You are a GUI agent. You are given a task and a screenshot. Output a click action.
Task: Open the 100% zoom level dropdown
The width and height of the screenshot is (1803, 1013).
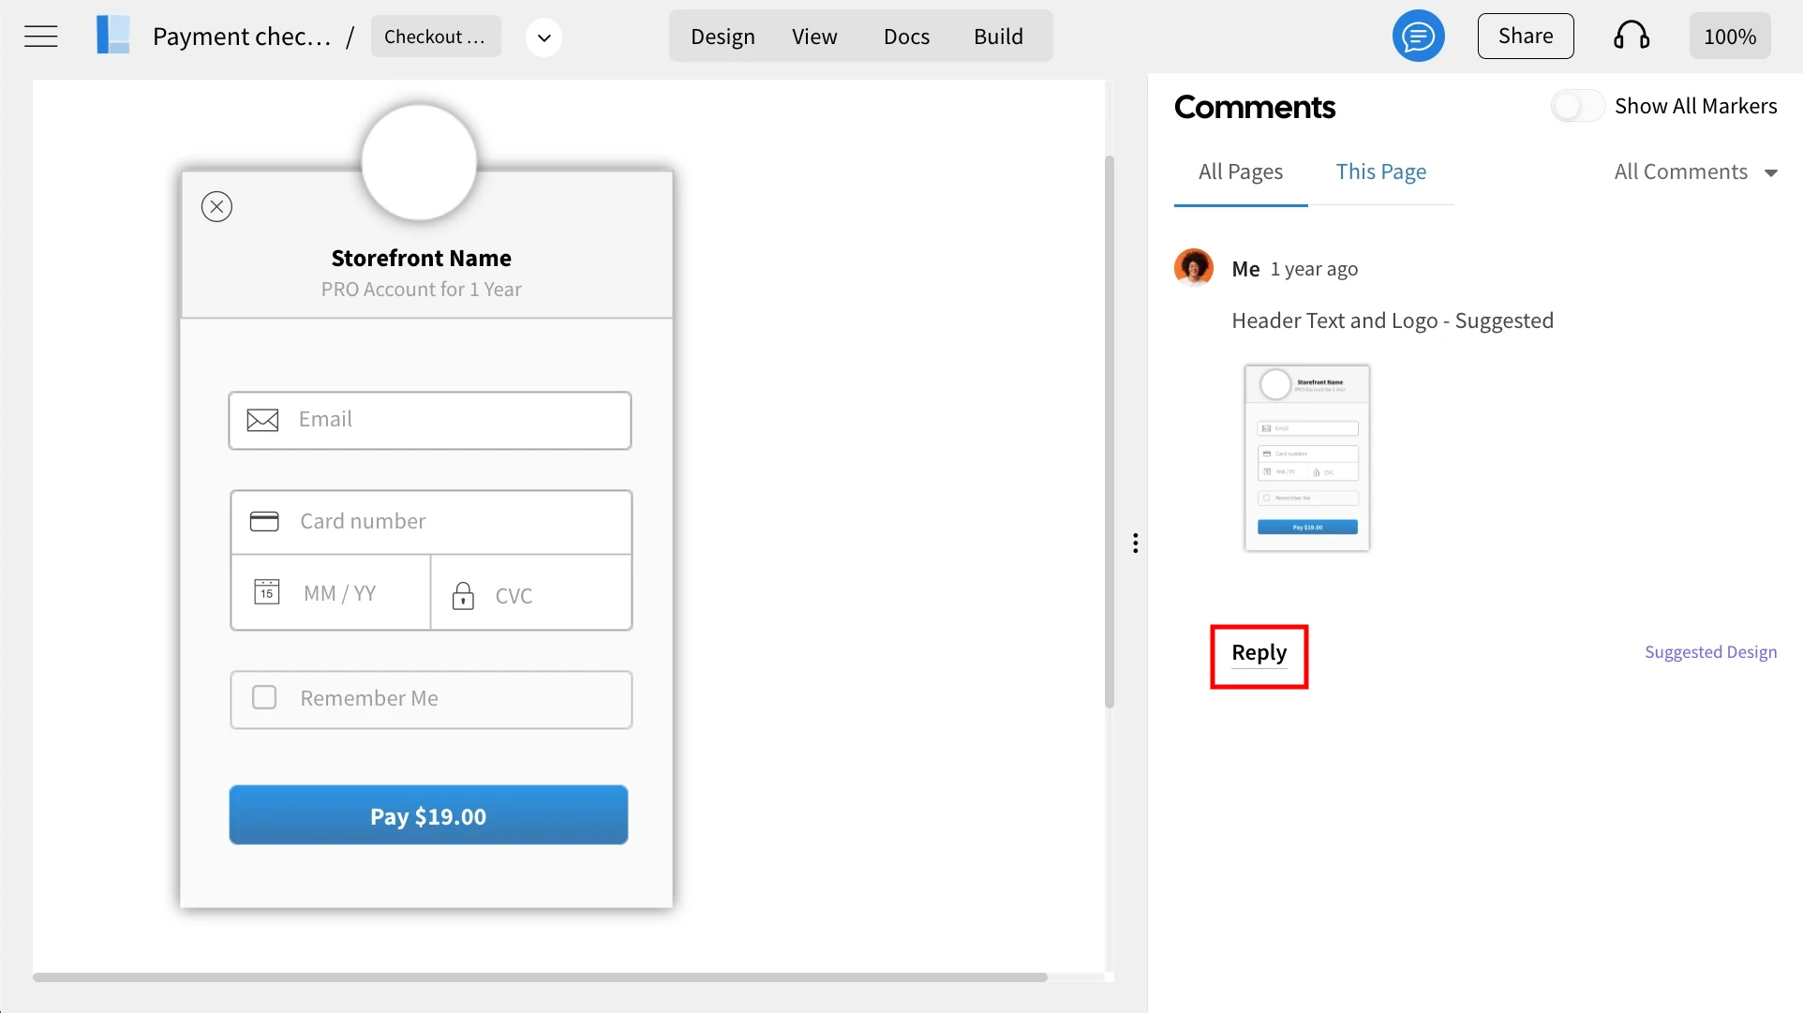pyautogui.click(x=1729, y=37)
